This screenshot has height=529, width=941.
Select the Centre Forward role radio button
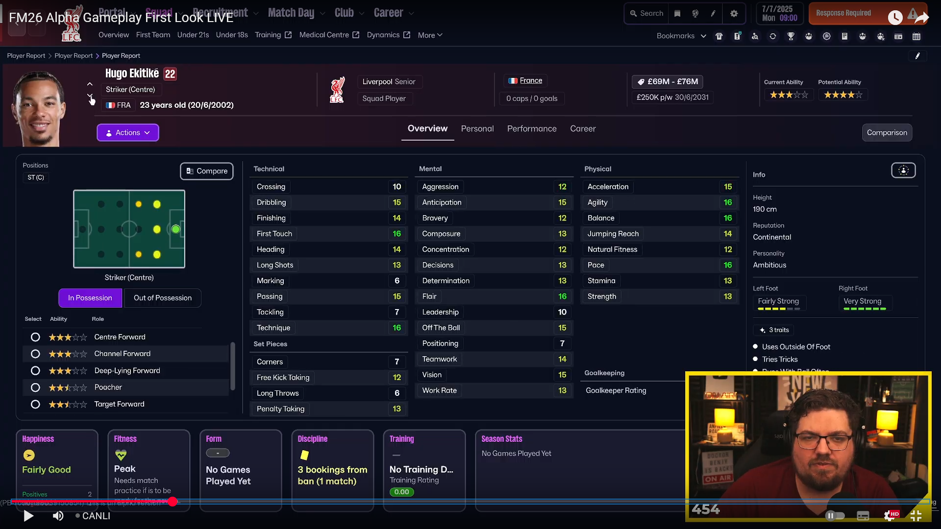coord(35,337)
